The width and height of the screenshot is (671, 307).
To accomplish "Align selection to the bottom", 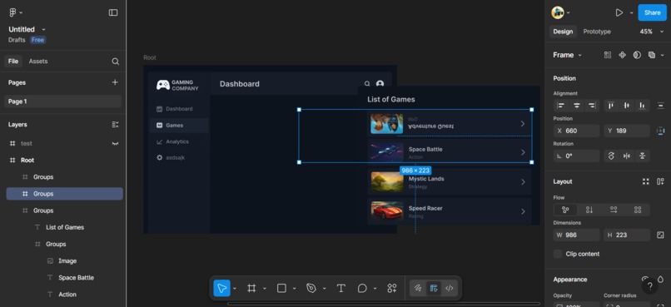I will pyautogui.click(x=642, y=105).
